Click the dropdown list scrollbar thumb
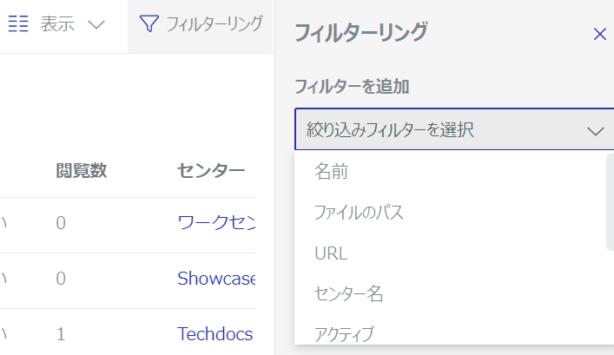 (x=610, y=201)
